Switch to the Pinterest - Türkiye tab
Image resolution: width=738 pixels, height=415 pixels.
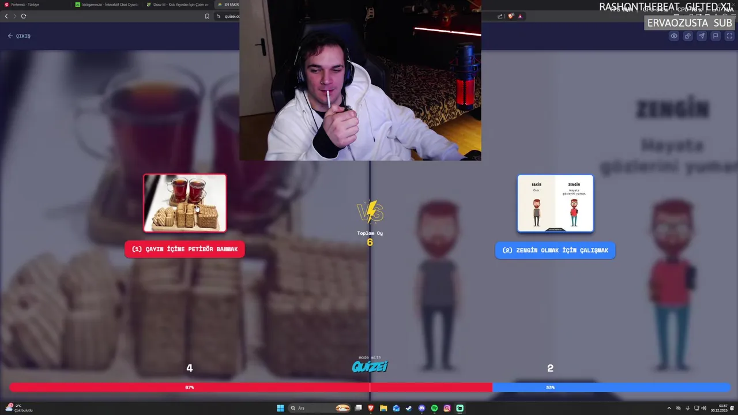click(x=35, y=5)
